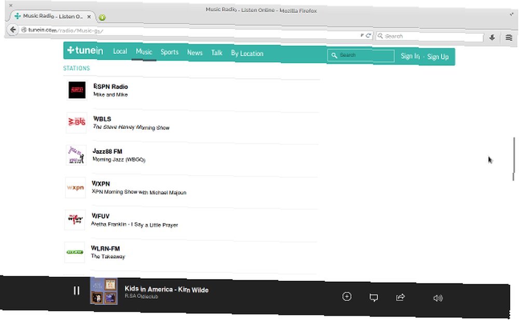This screenshot has width=519, height=320.
Task: Show site identity globe icon in address bar
Action: (x=24, y=30)
